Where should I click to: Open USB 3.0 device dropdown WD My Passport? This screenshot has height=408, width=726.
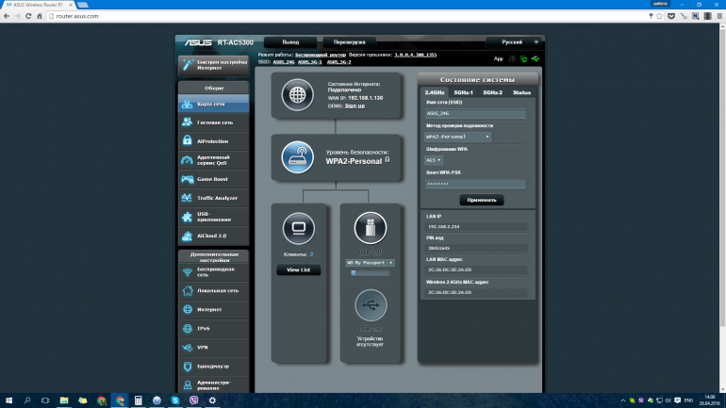click(370, 263)
